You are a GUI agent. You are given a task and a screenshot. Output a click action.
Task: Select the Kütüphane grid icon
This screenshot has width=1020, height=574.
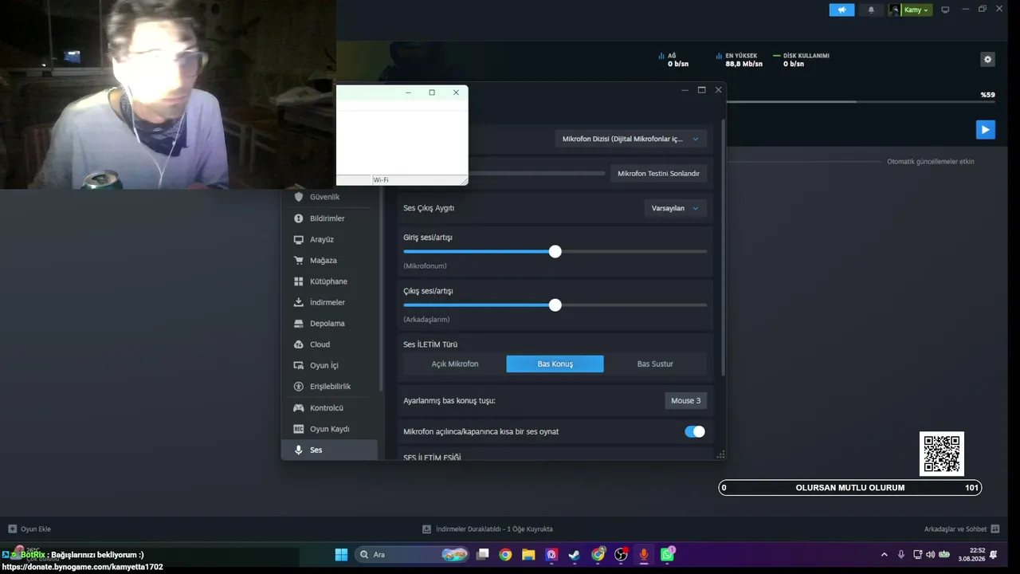click(x=299, y=281)
